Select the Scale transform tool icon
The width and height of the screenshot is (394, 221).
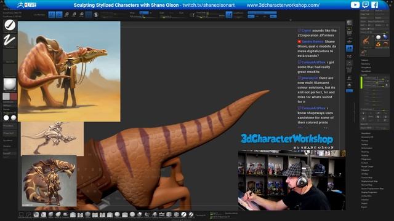click(x=74, y=15)
